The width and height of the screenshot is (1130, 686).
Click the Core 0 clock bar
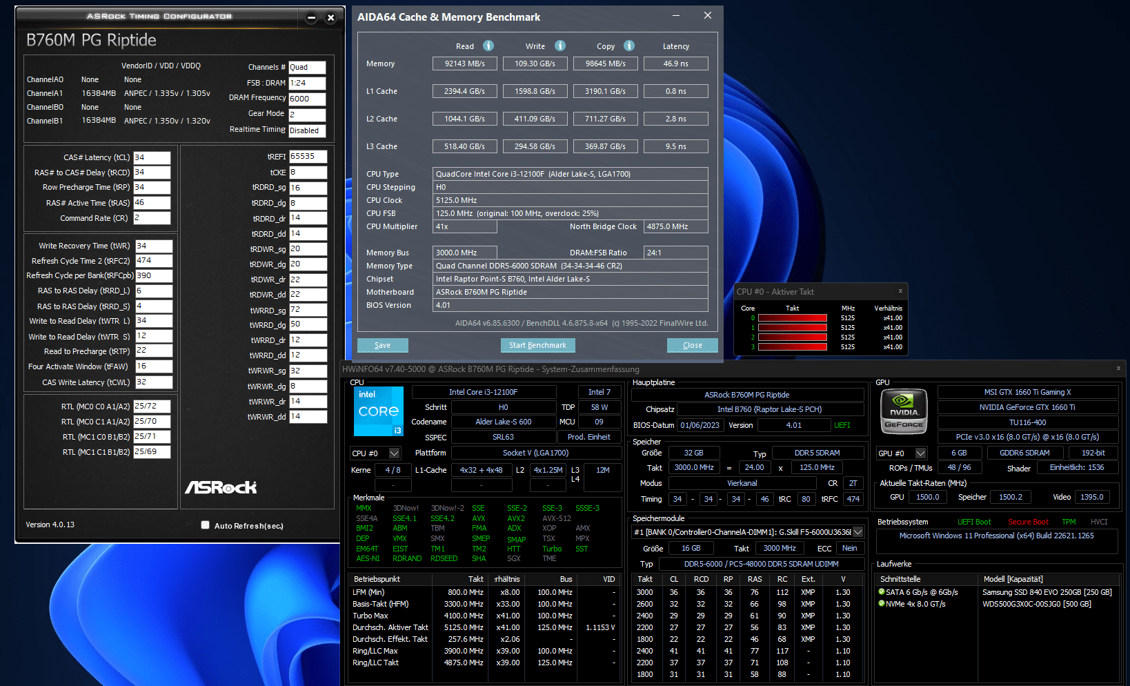pyautogui.click(x=793, y=318)
